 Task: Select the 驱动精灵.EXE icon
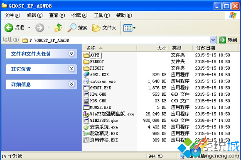pyautogui.click(x=86, y=133)
